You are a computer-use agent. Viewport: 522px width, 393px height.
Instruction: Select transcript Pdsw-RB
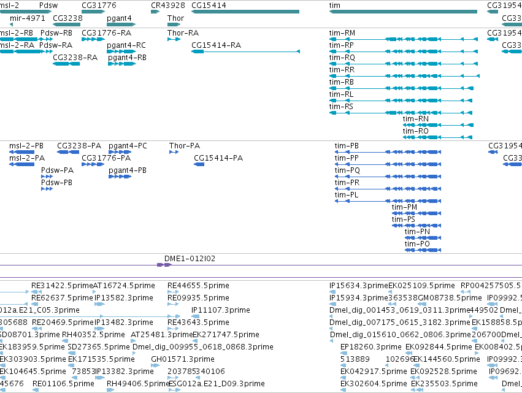coord(47,39)
